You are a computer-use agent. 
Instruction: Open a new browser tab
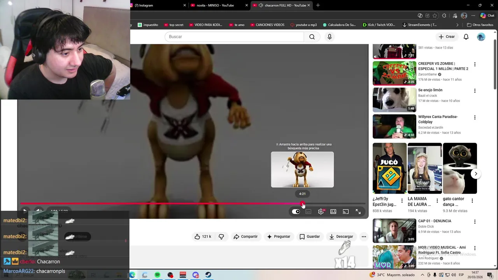(x=318, y=5)
